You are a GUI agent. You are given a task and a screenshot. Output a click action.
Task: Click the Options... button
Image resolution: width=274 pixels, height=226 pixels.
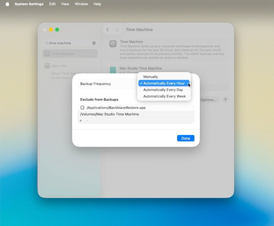point(209,100)
